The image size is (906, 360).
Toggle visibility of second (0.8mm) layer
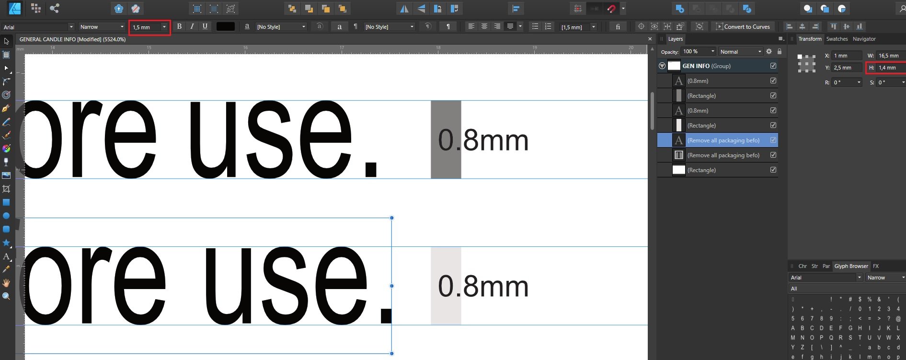773,110
